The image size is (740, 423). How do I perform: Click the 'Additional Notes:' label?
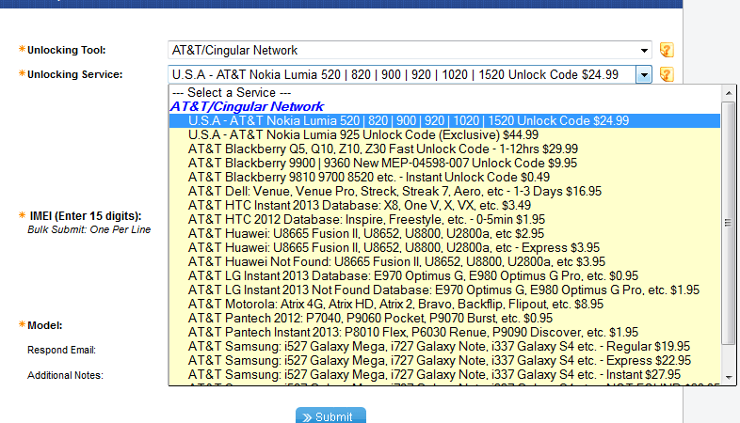tap(65, 375)
